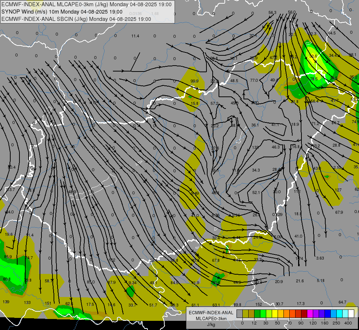Click the map value 78.5

pos(314,79)
